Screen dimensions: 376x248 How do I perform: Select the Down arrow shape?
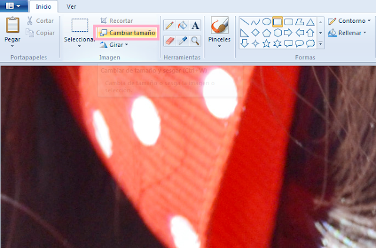click(x=244, y=43)
